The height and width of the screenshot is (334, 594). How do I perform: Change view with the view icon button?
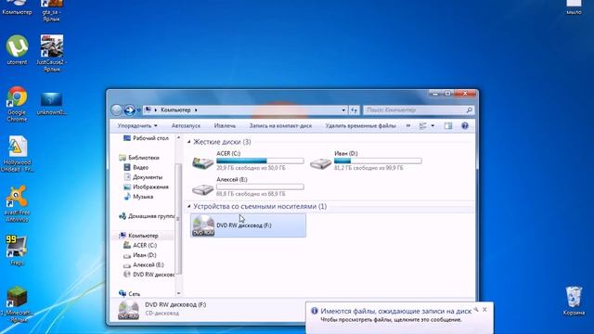423,126
